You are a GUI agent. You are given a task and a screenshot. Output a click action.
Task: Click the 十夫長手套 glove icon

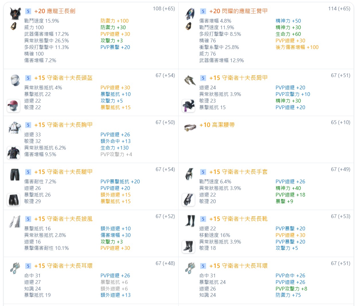tap(189, 174)
